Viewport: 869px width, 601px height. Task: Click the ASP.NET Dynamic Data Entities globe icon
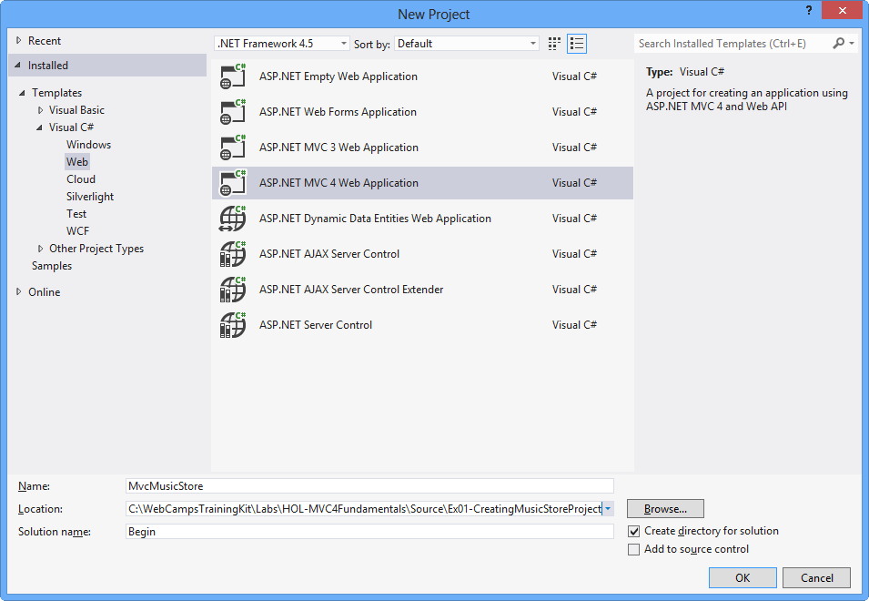coord(232,218)
